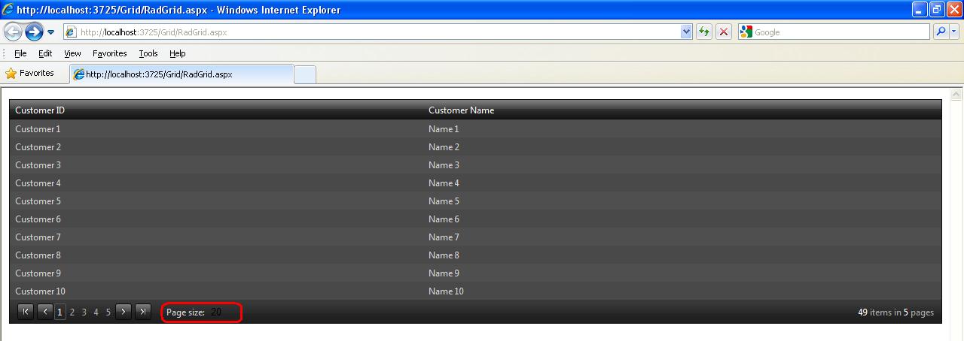Click the Name 4 cell
The width and height of the screenshot is (964, 341).
(682, 183)
